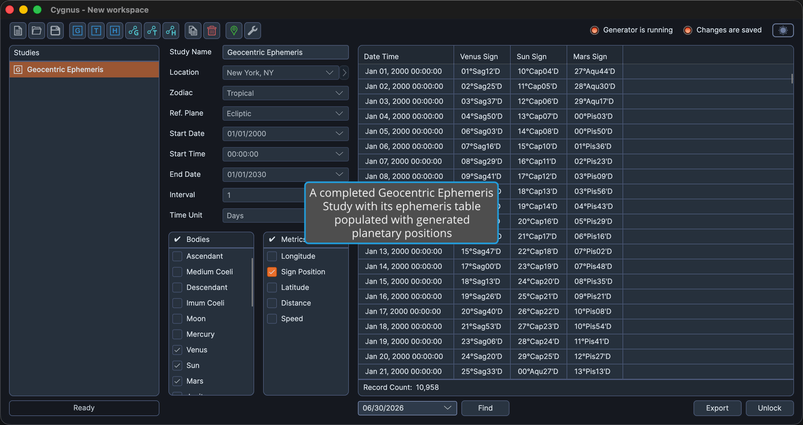
Task: Click the G icon in the Studies list row
Action: (18, 70)
